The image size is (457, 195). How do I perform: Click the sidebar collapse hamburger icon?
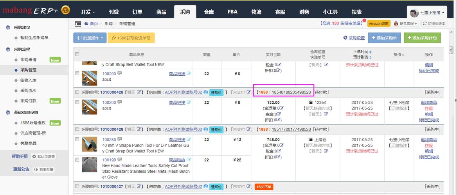(x=78, y=24)
